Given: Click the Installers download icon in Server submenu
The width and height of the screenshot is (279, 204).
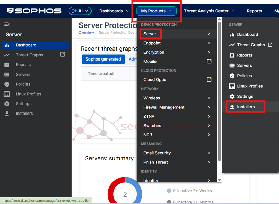Looking at the screenshot, I should [x=232, y=107].
